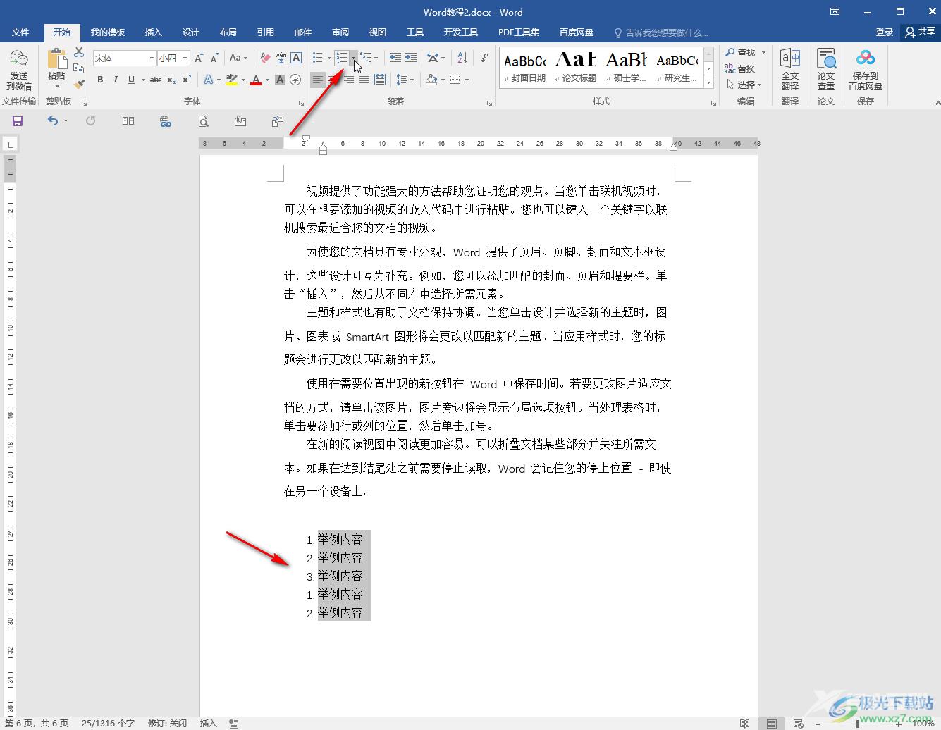The image size is (941, 730).
Task: Open Change Case Aa dropdown
Action: click(238, 58)
